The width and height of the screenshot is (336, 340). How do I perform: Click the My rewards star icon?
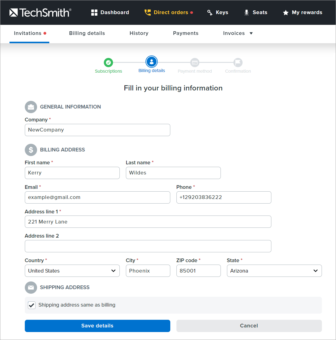coord(286,13)
